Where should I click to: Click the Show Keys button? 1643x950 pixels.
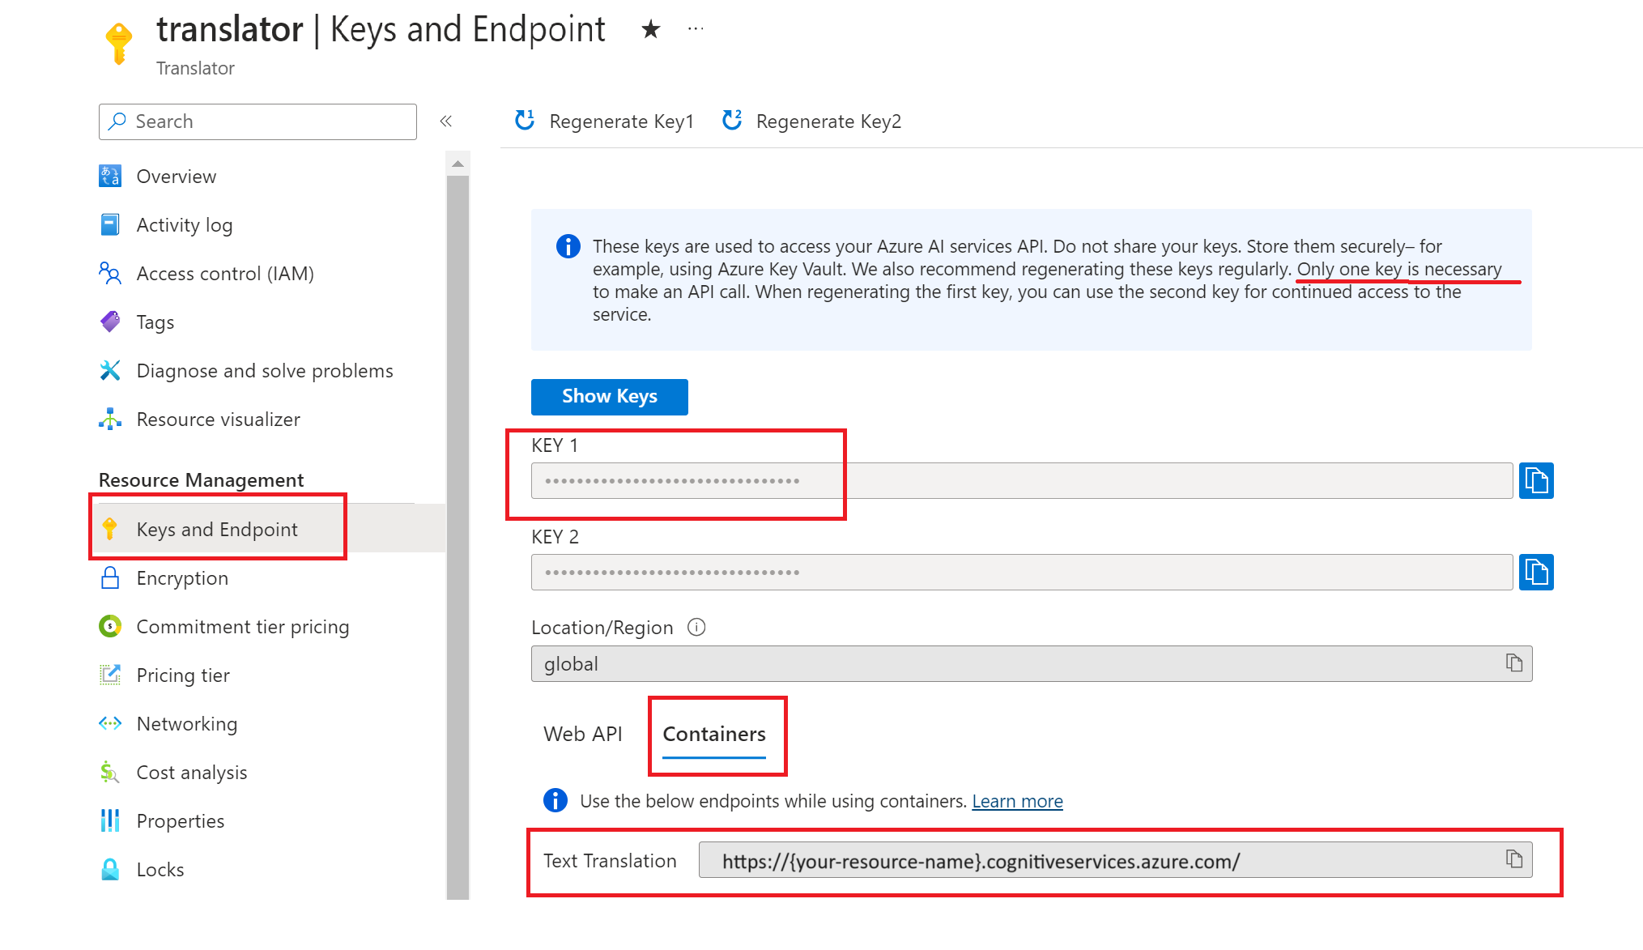(x=610, y=396)
